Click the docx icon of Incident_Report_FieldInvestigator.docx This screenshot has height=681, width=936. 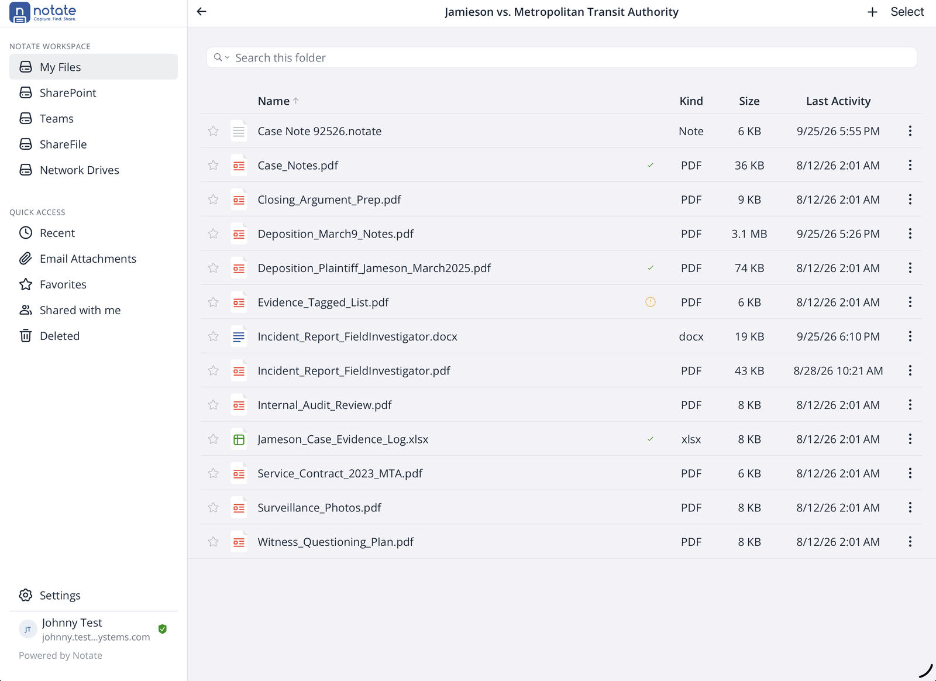(x=239, y=337)
